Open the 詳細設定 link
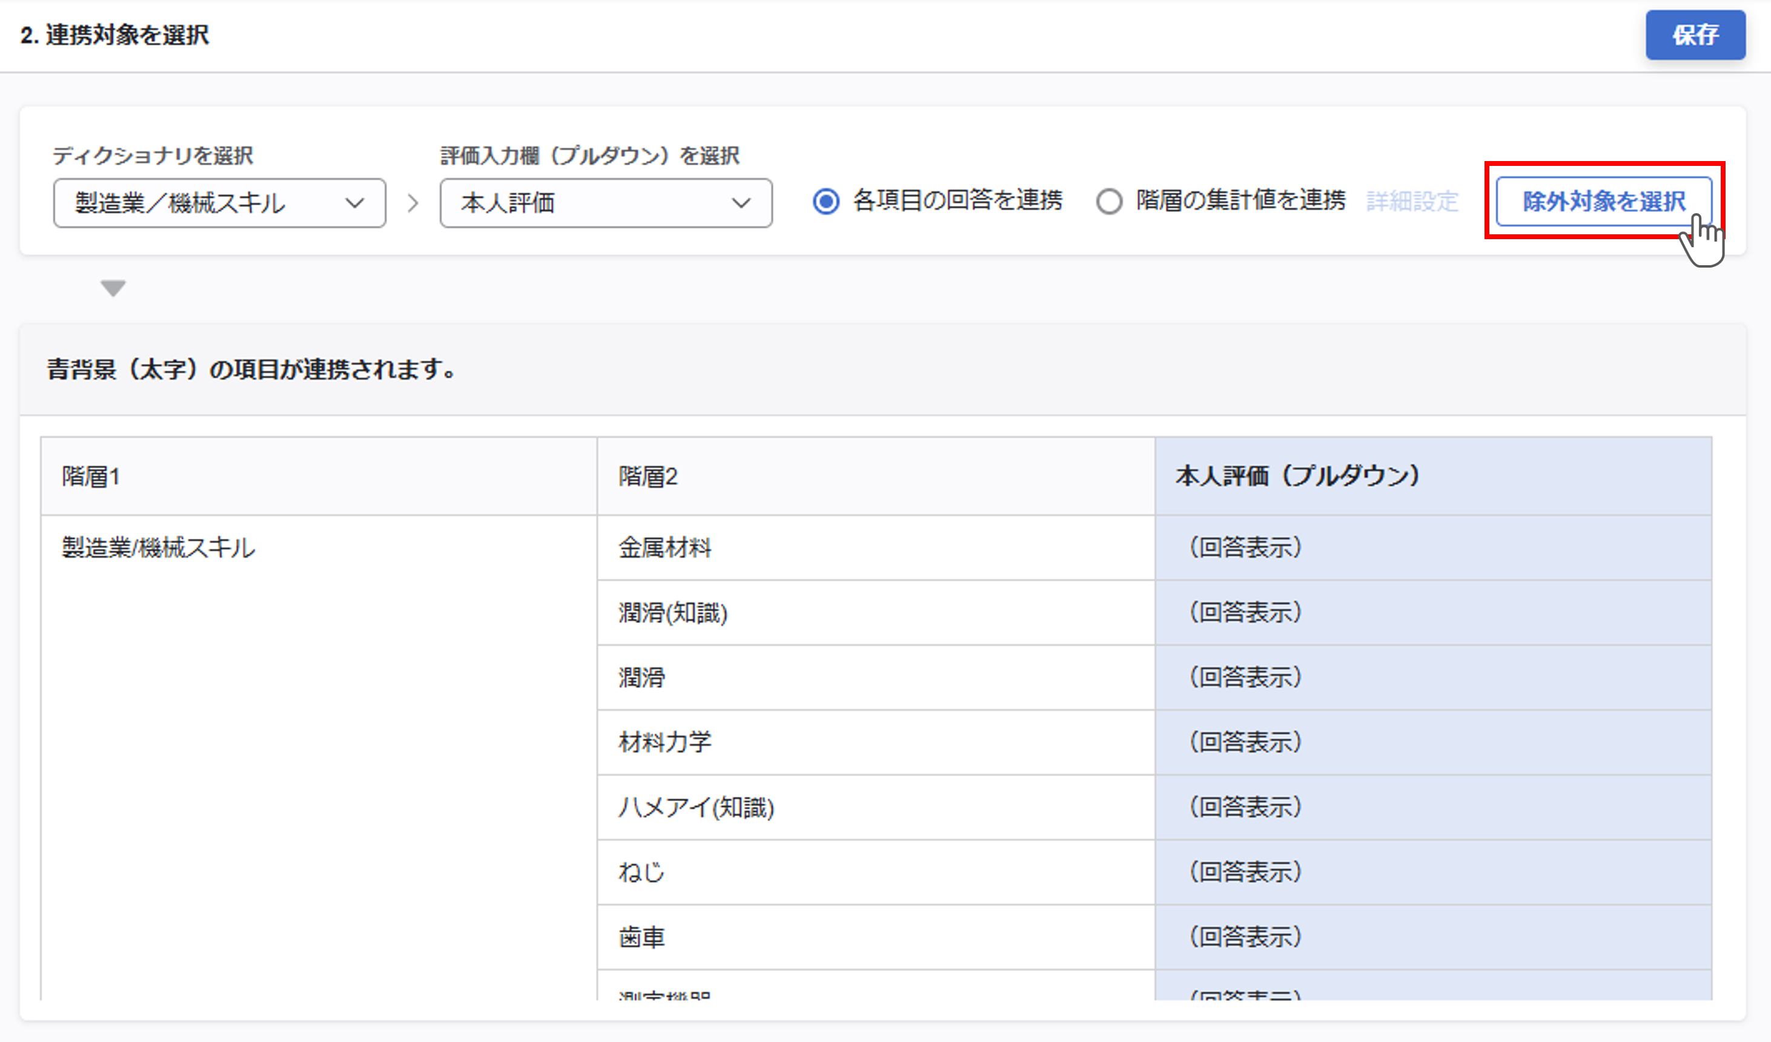This screenshot has height=1042, width=1771. (x=1412, y=202)
